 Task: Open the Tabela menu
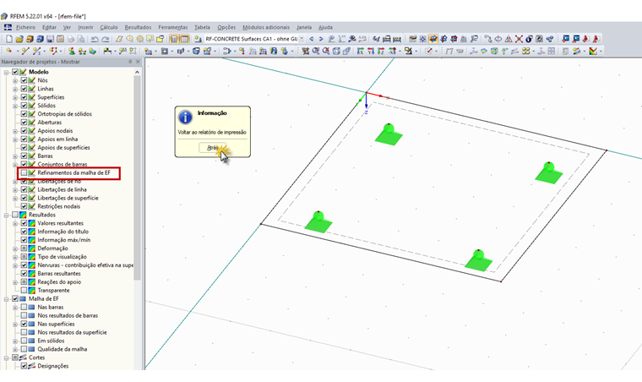click(x=202, y=27)
